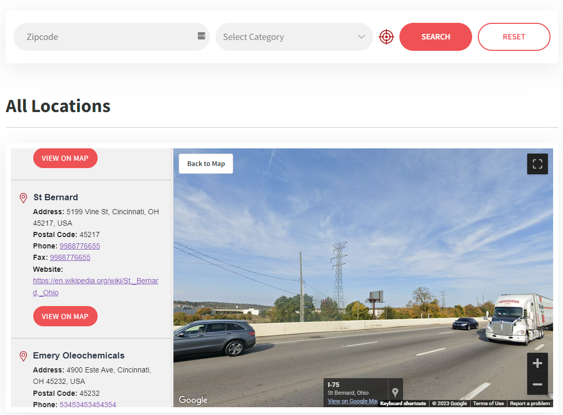Click the Zipcode input field
This screenshot has height=415, width=563.
[111, 37]
